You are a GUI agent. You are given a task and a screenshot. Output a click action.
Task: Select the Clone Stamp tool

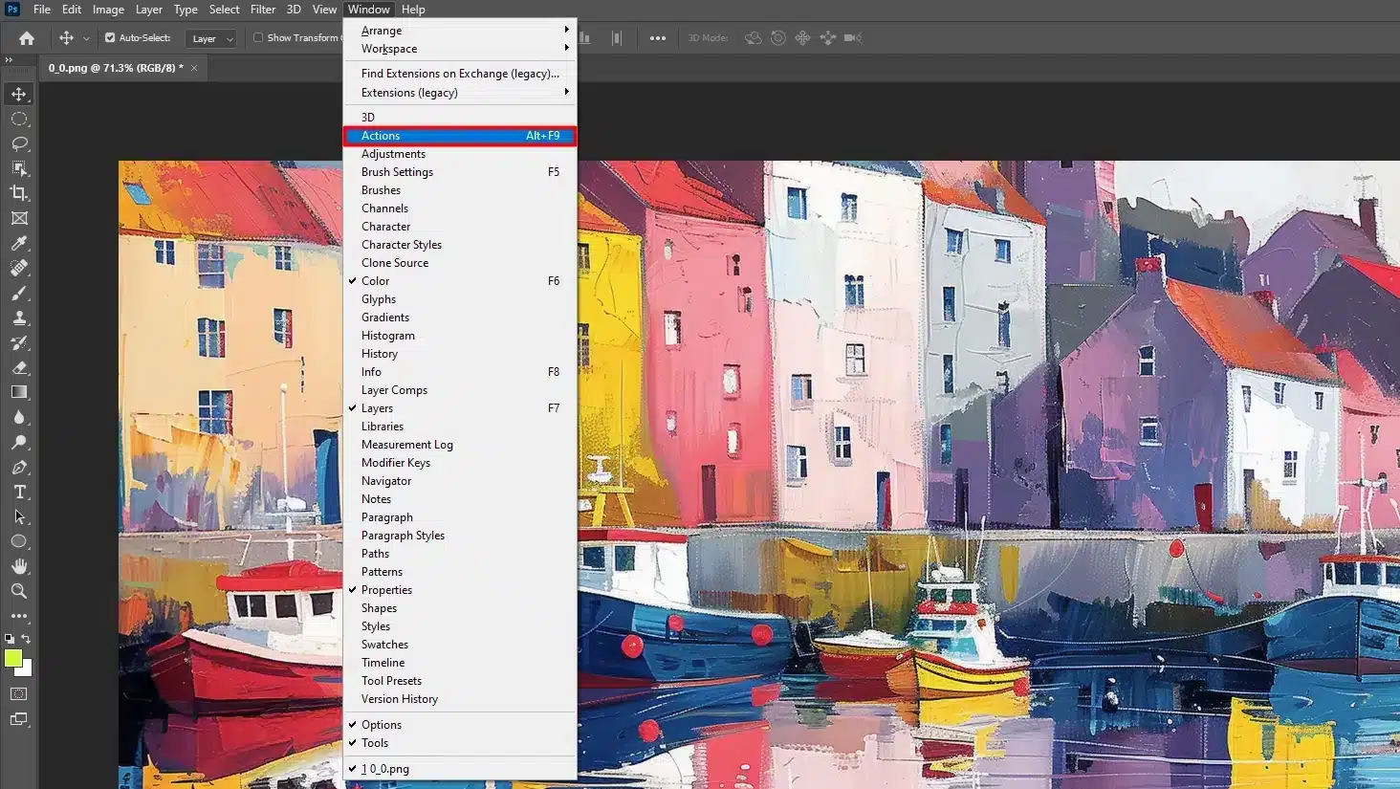coord(19,318)
